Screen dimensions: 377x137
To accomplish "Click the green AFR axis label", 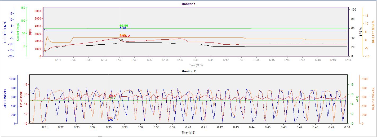I will tap(357, 99).
